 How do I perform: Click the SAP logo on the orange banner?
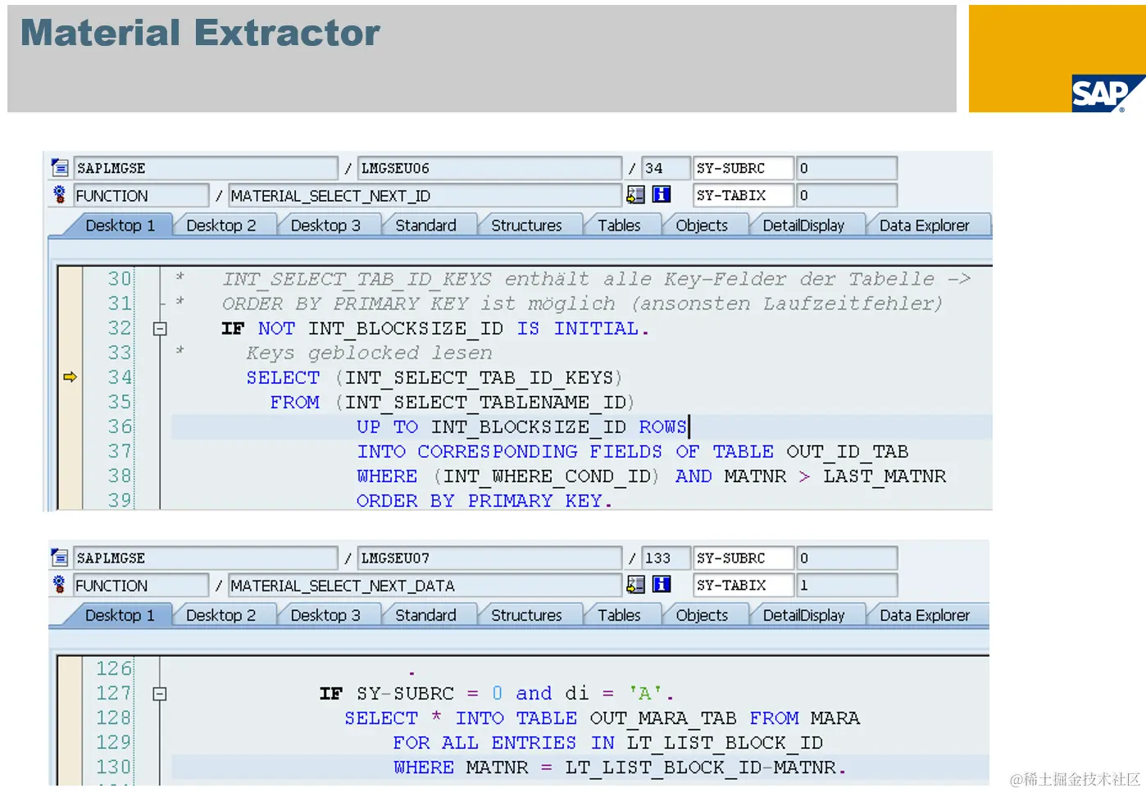tap(1107, 93)
